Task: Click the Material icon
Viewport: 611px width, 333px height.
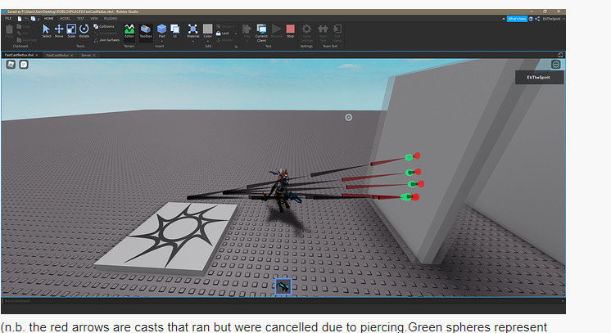Action: pos(193,29)
